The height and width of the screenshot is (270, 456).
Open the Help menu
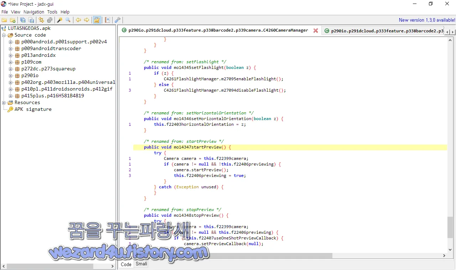pyautogui.click(x=65, y=12)
